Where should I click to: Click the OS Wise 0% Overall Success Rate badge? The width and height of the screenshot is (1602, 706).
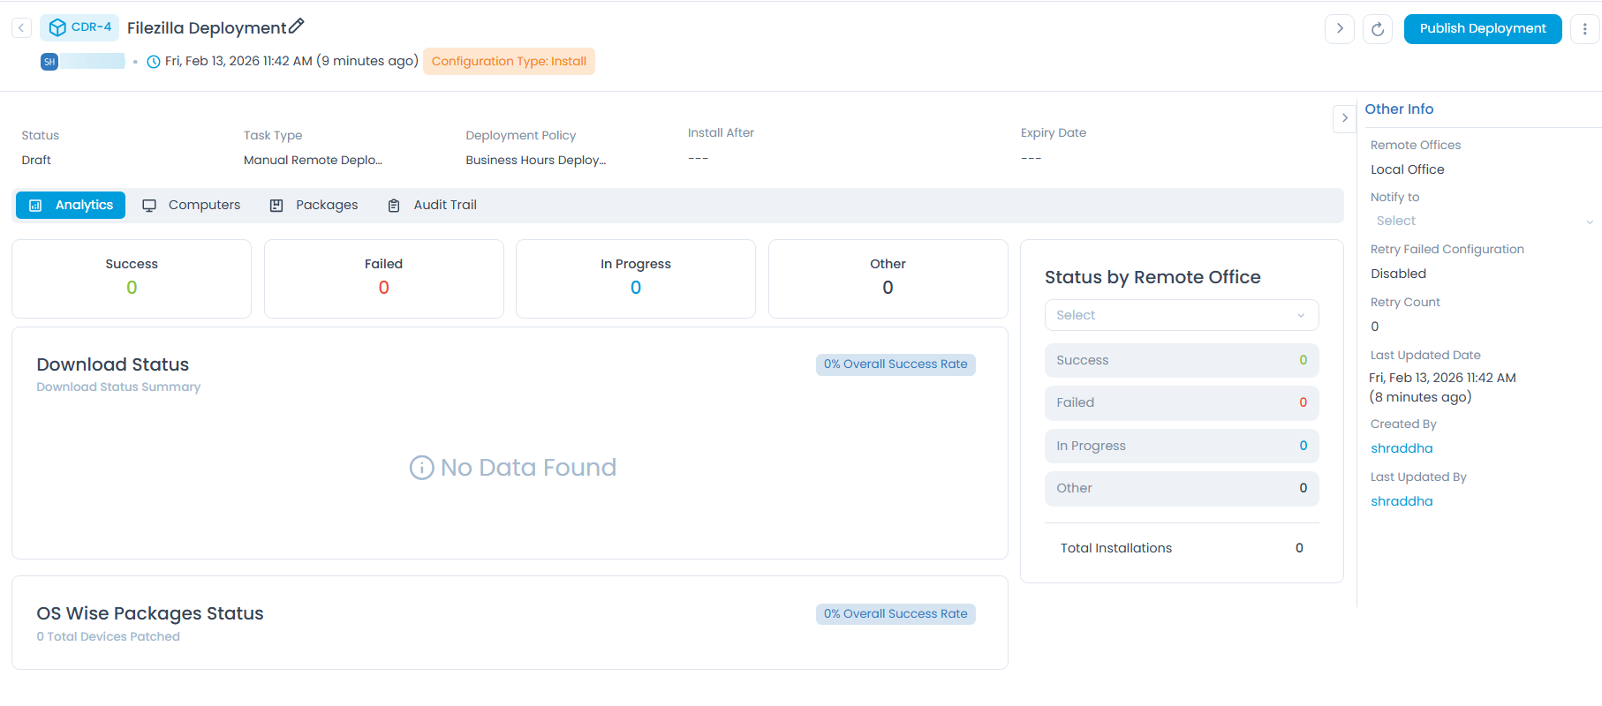[x=895, y=614]
